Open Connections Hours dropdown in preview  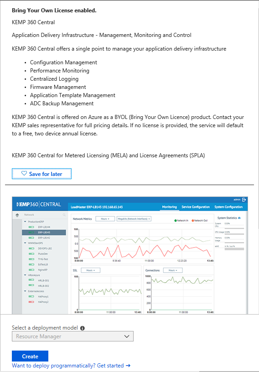click(x=172, y=270)
